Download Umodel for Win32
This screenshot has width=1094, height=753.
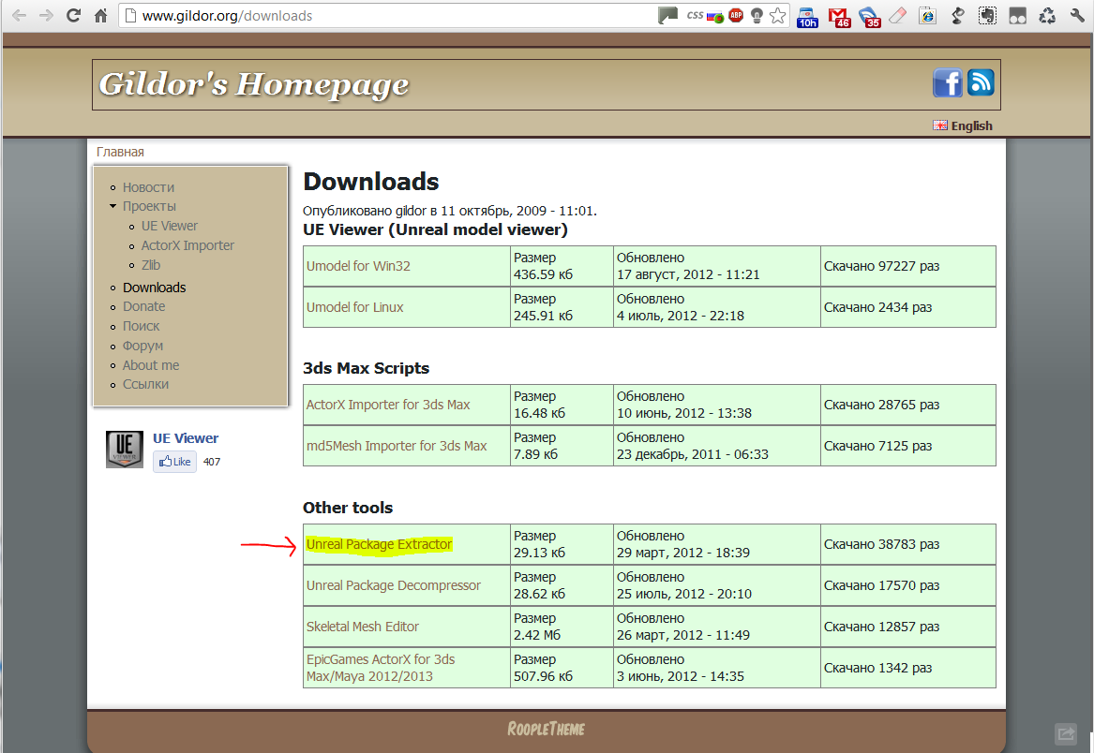coord(358,266)
